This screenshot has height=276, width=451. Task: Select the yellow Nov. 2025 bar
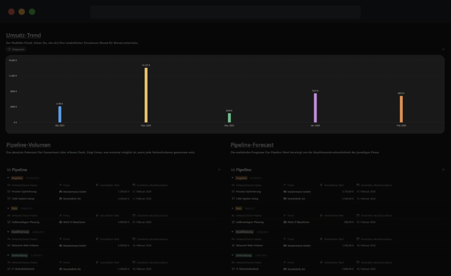[146, 95]
